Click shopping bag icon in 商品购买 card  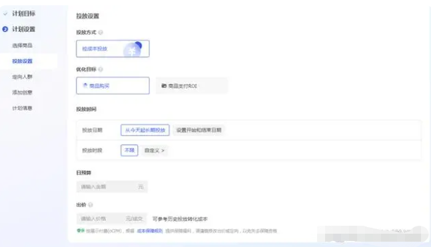[x=85, y=86]
